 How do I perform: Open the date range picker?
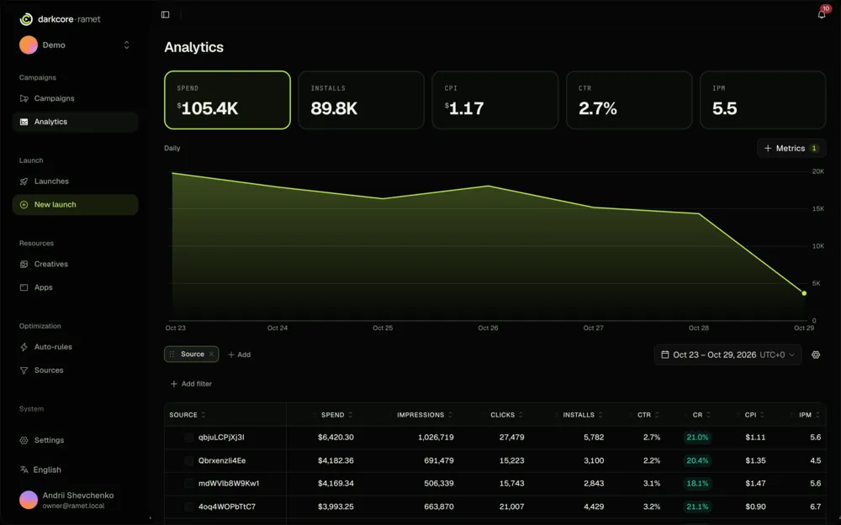pos(727,354)
